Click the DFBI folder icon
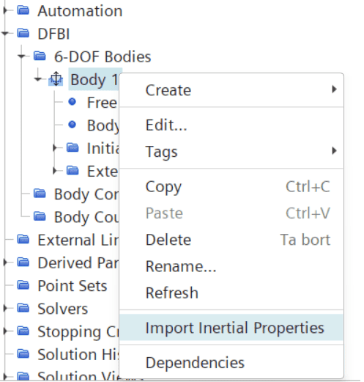This screenshot has height=382, width=364. click(x=23, y=33)
